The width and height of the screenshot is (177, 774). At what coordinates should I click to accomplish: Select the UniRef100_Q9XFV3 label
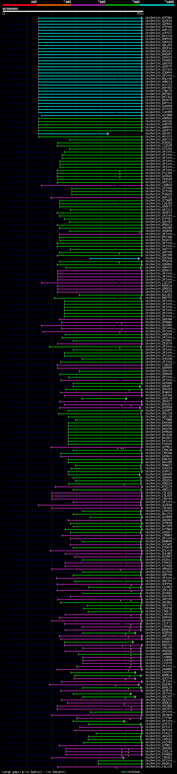point(159,130)
